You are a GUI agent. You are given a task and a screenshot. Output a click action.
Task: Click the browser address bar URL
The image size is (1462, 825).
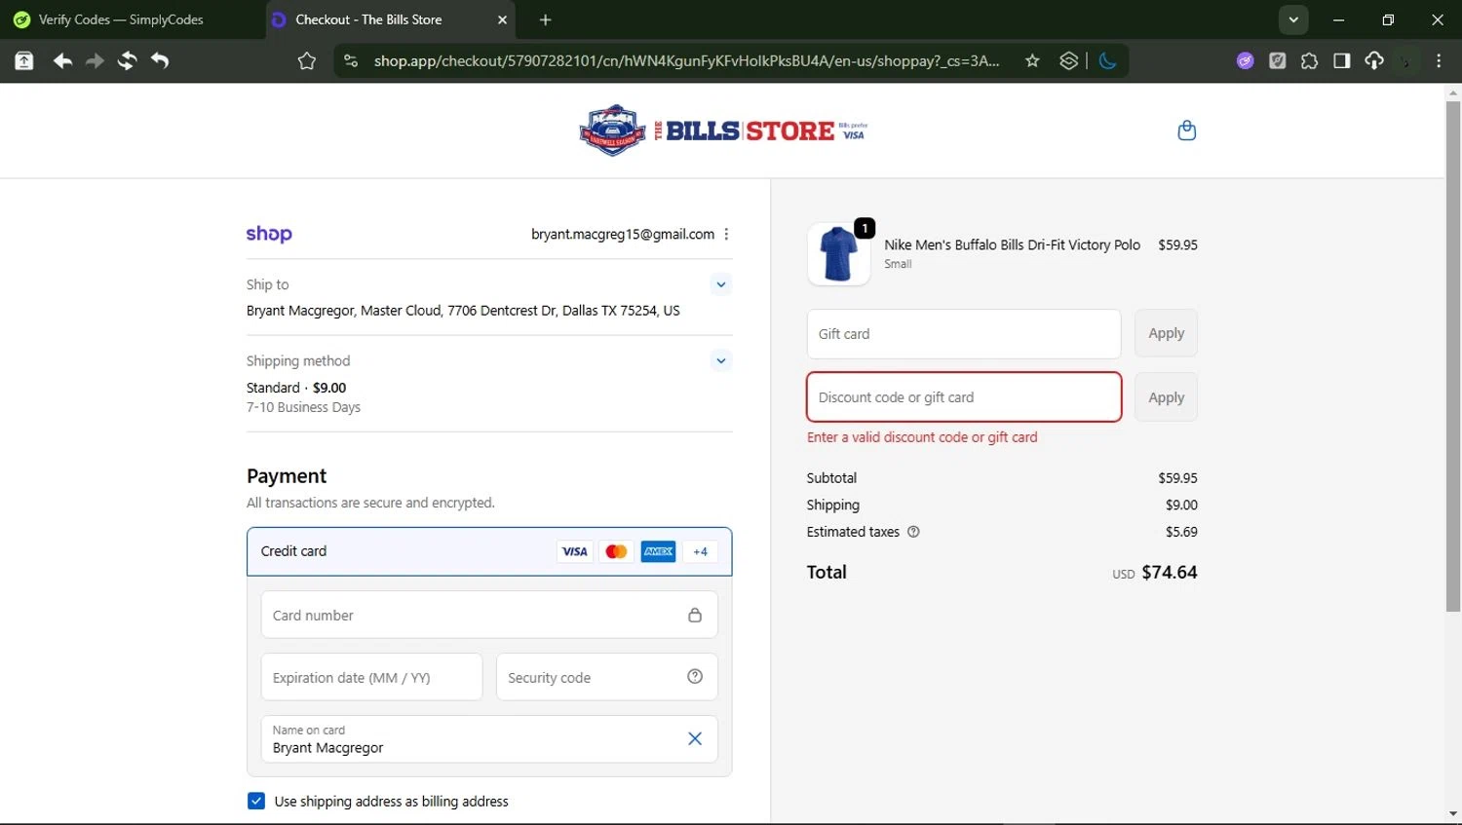point(686,60)
